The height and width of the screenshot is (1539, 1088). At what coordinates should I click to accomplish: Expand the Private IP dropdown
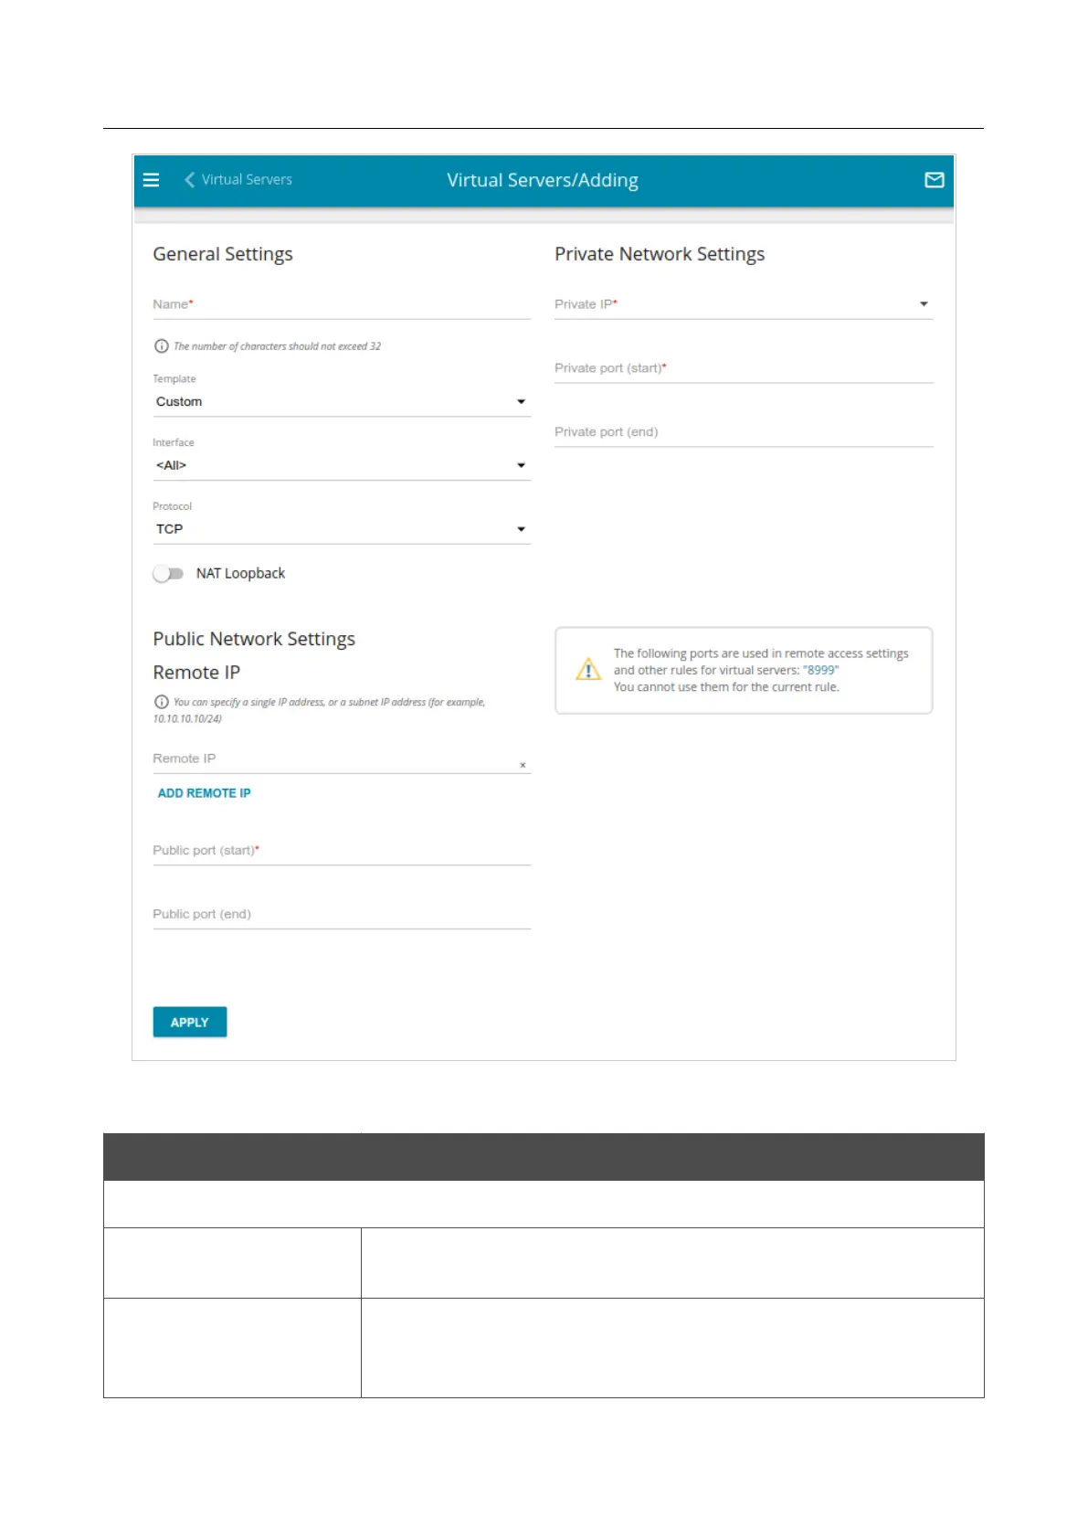[743, 304]
